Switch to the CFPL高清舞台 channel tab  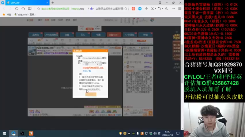51,35
